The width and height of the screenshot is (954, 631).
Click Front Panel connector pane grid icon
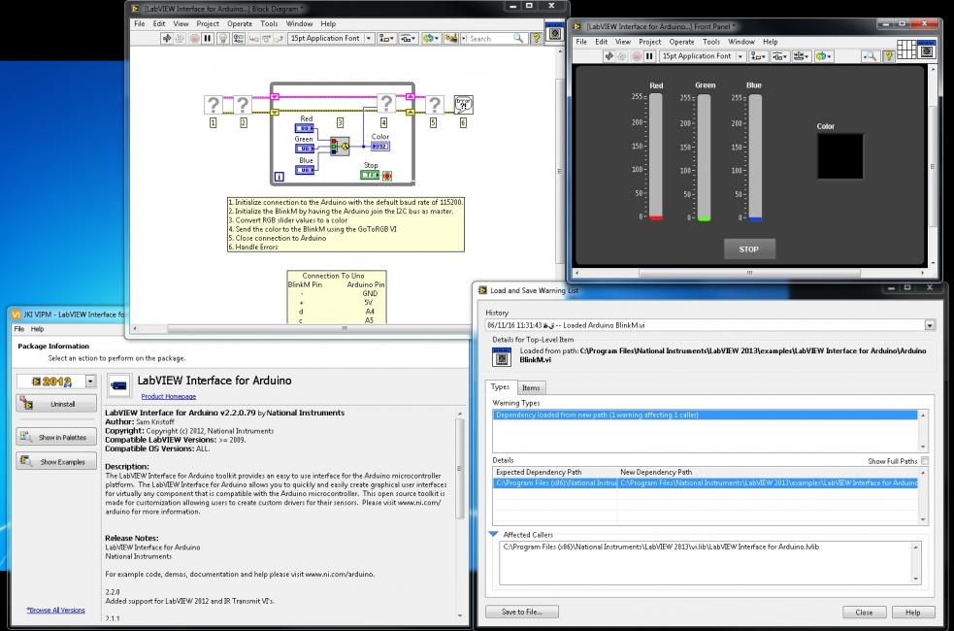905,48
